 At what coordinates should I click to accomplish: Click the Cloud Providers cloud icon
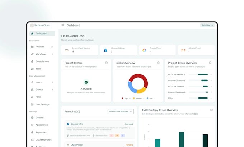coord(32,140)
